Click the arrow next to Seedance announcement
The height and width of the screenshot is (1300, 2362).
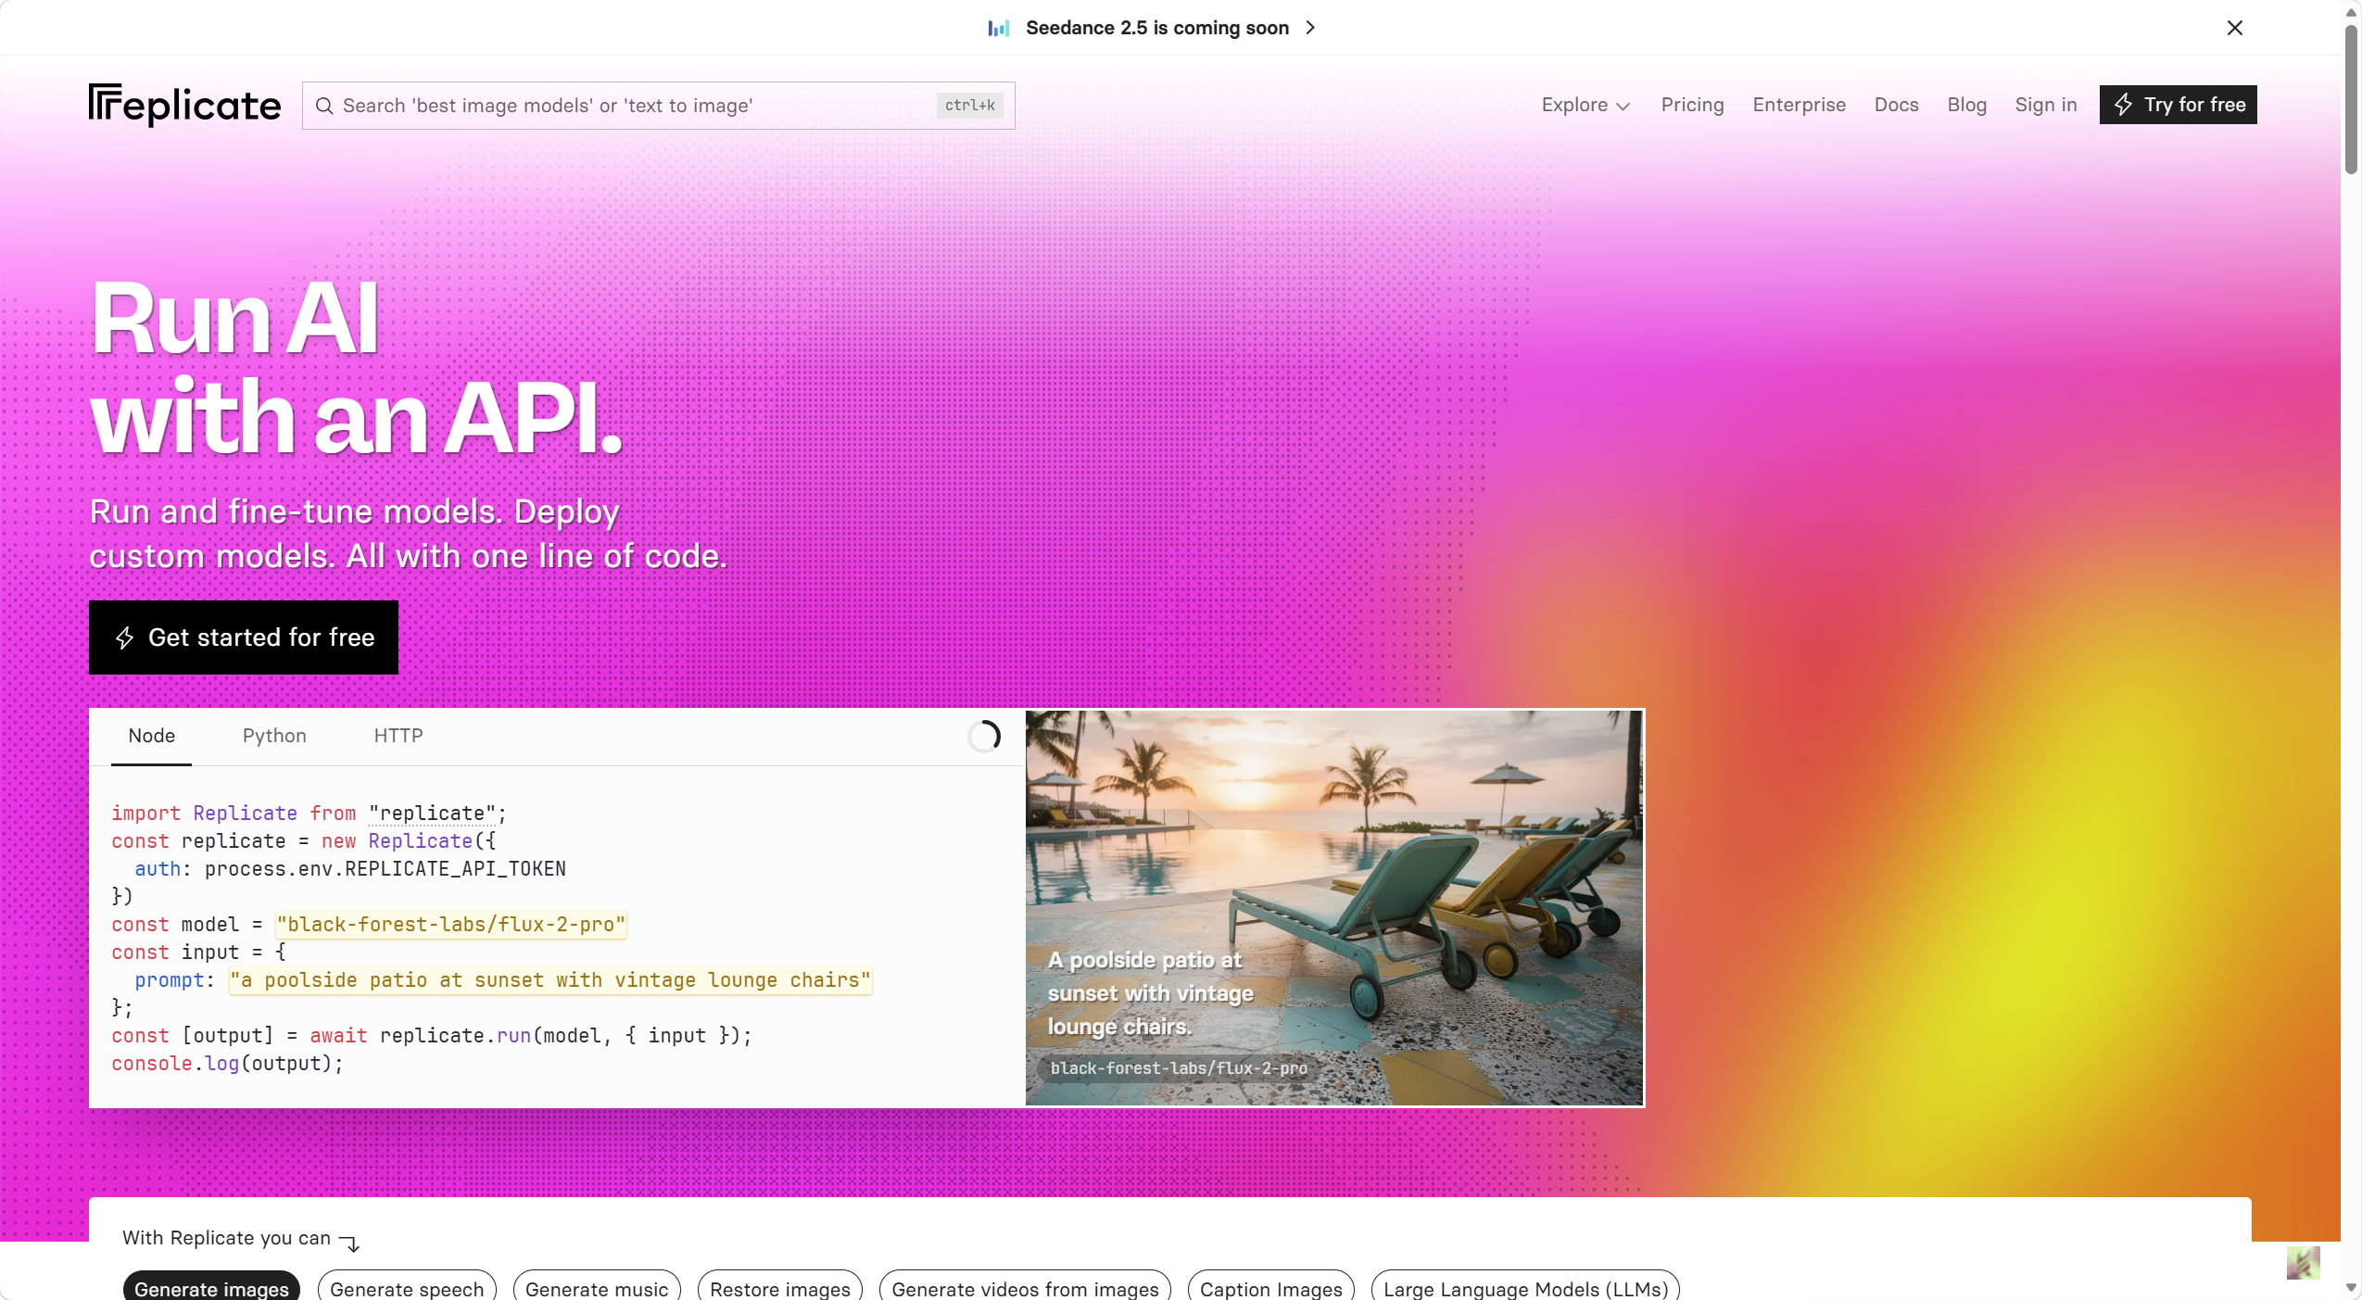[x=1310, y=28]
